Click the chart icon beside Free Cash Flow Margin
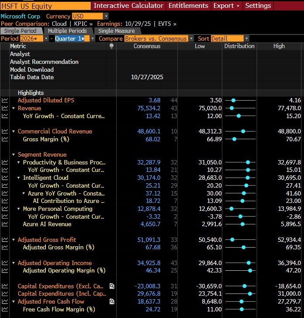Image resolution: width=304 pixels, height=318 pixels. click(x=5, y=309)
